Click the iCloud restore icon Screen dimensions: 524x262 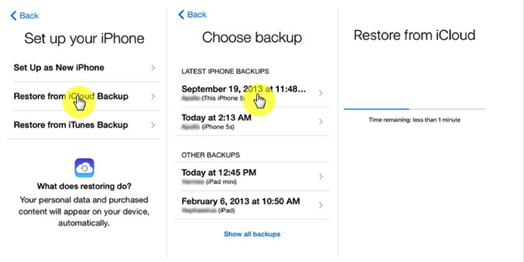[x=84, y=168]
